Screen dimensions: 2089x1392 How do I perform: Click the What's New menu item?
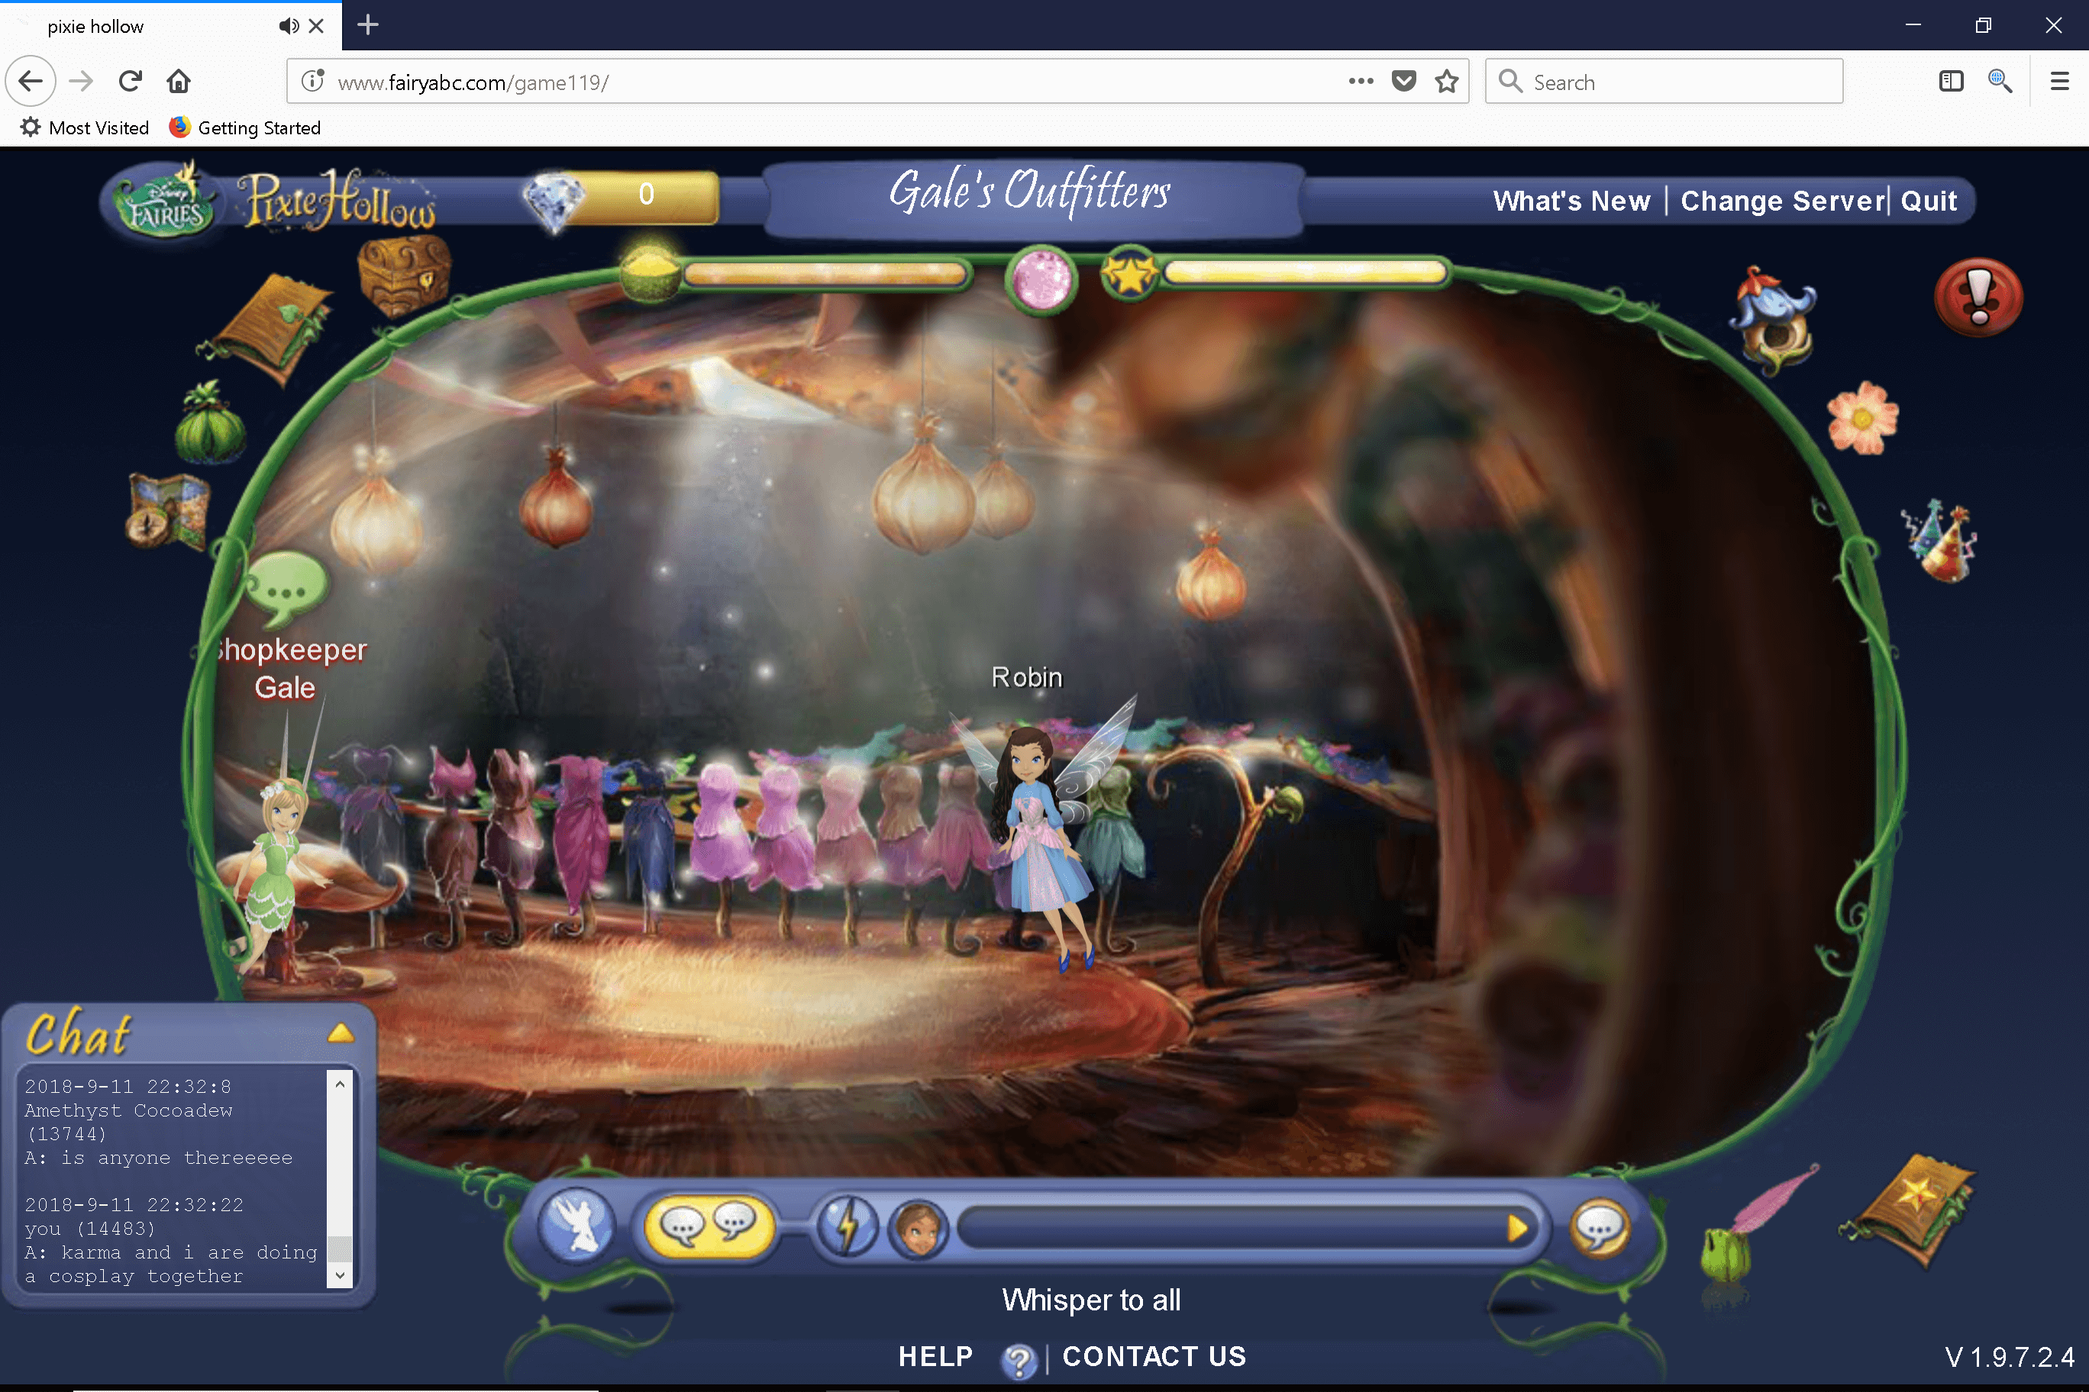click(x=1571, y=201)
